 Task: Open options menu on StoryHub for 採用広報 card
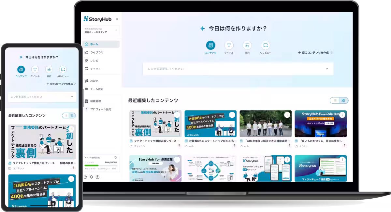pyautogui.click(x=177, y=160)
